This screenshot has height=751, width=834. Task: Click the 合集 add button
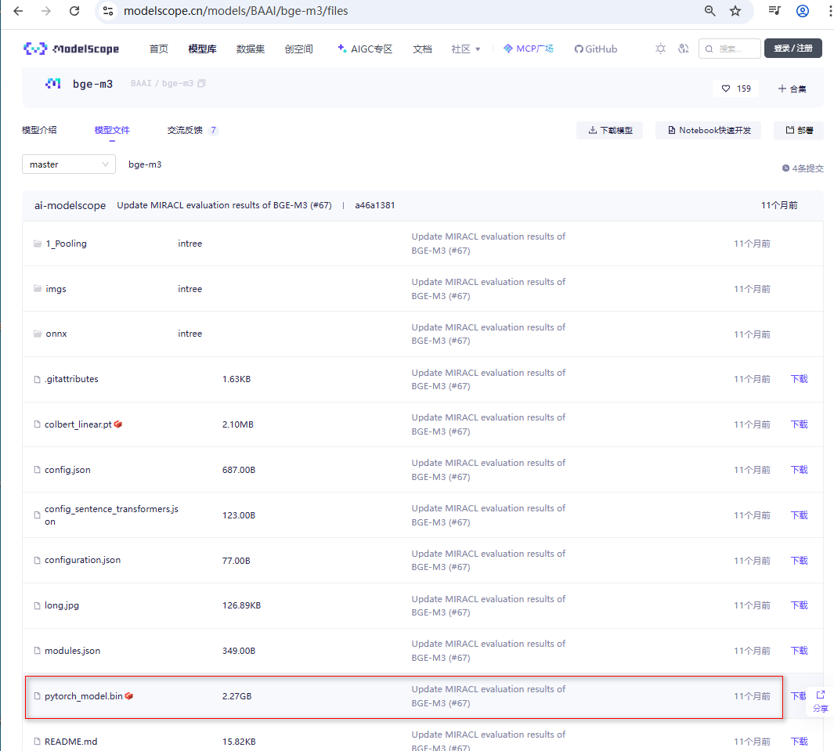click(792, 88)
